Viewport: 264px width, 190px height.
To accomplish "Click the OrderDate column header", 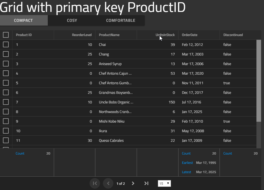I will point(190,35).
